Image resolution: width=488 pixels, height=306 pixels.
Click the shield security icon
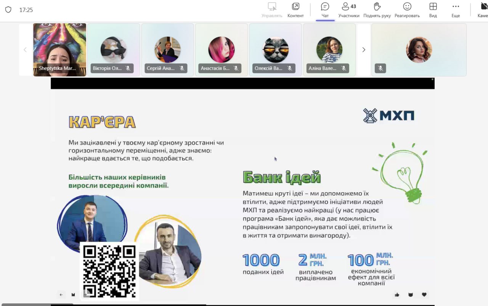pos(8,10)
